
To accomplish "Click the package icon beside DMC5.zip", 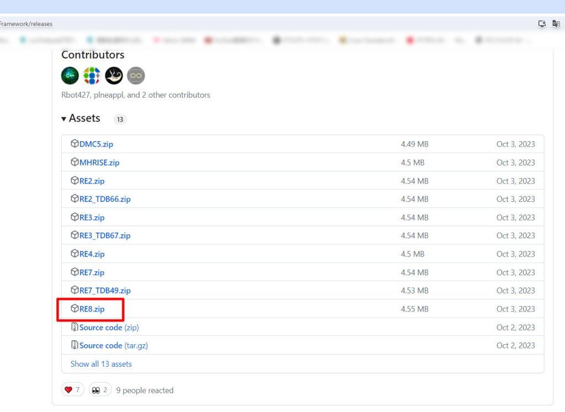I will pyautogui.click(x=74, y=144).
